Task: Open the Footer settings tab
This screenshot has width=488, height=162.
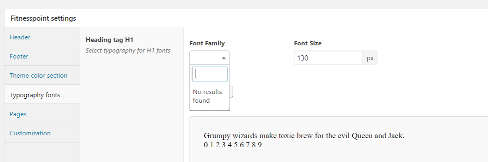Action: (x=42, y=56)
